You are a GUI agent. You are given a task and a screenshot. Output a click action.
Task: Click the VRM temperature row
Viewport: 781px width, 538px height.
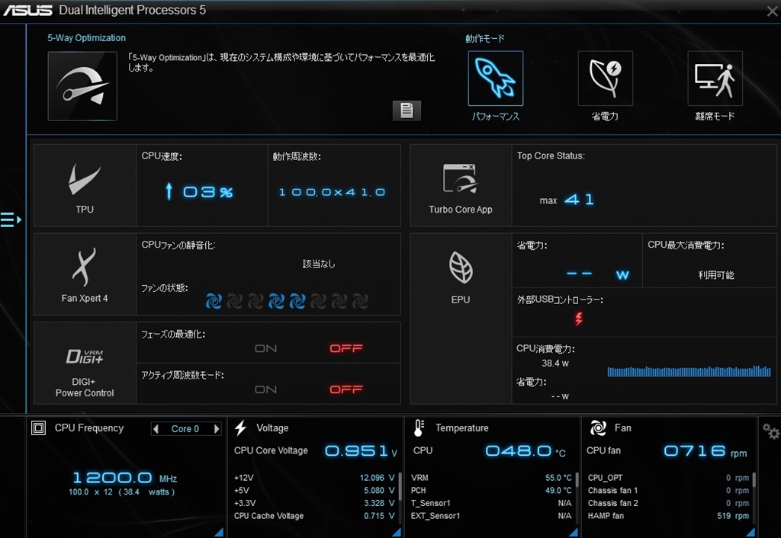pyautogui.click(x=491, y=478)
